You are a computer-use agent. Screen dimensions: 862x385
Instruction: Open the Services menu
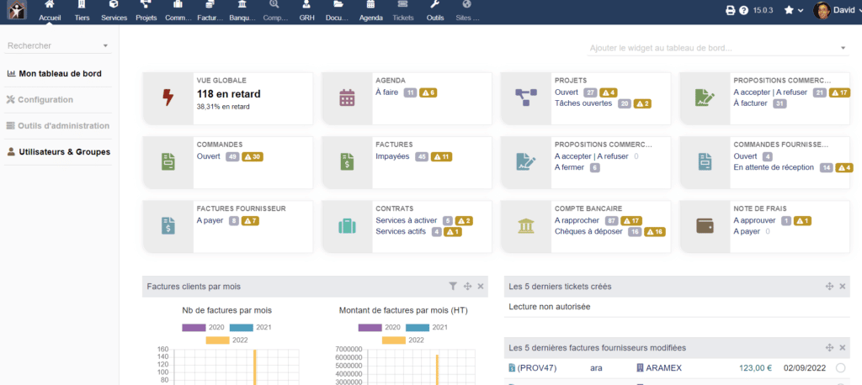pos(114,11)
